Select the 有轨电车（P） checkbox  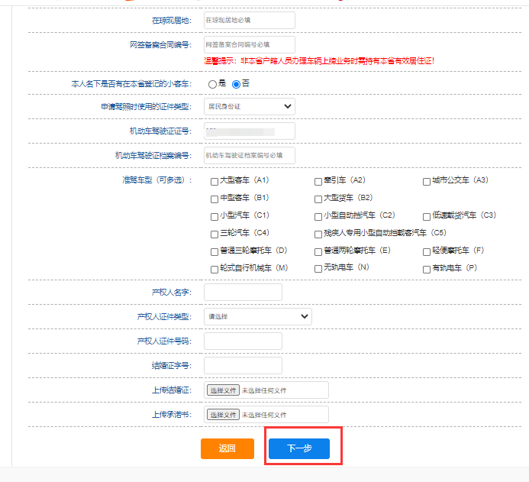click(x=427, y=269)
